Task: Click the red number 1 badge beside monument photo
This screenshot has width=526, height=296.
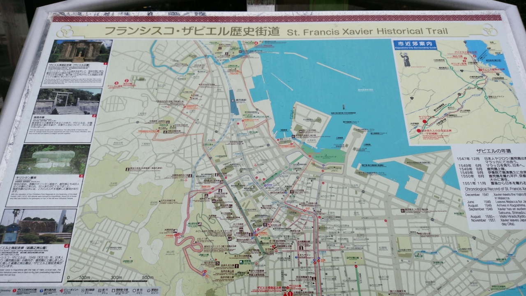Action: 105,64
